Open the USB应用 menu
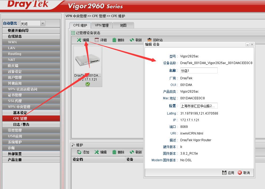 click(31, 136)
